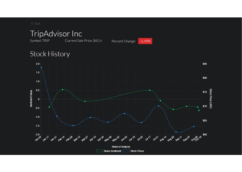The height and width of the screenshot is (172, 242).
Task: Click the green sentiment point above Jul 17
Action: [x=150, y=90]
